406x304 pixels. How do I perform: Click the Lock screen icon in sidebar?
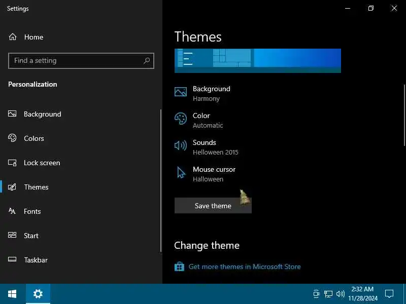click(x=12, y=163)
